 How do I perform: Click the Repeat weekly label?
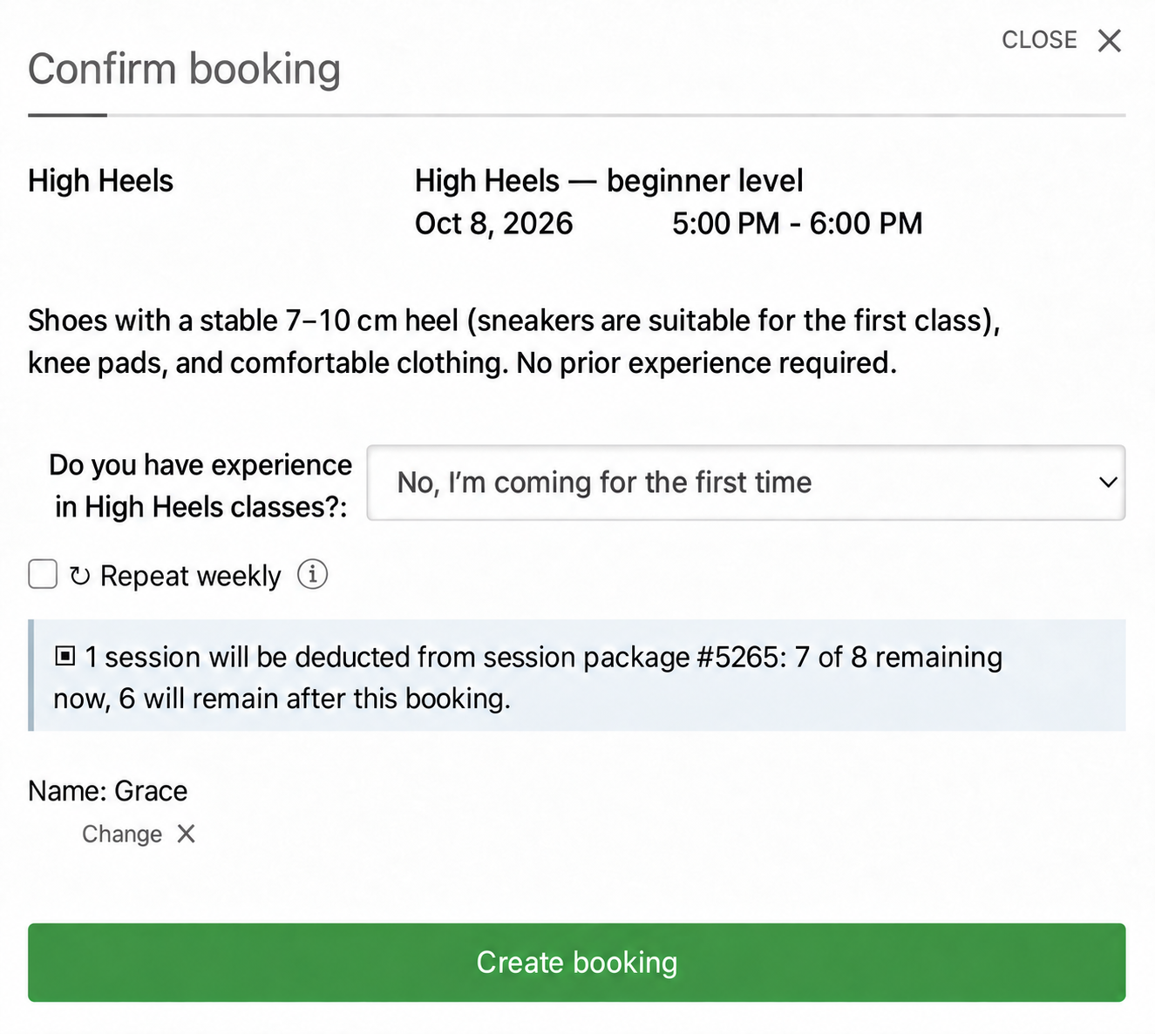tap(191, 576)
